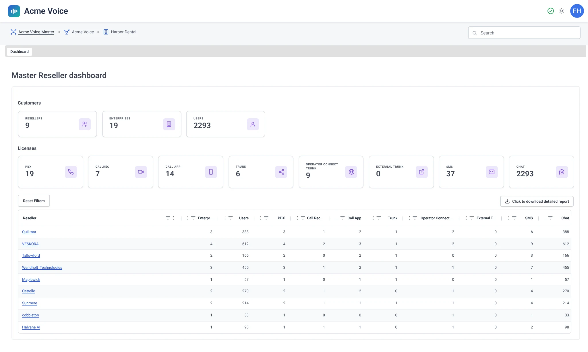The height and width of the screenshot is (352, 588).
Task: Sort by the Reseller column header
Action: click(x=30, y=218)
